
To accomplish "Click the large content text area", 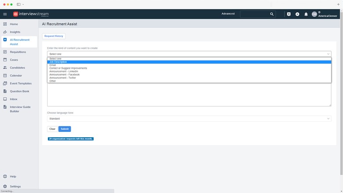I will 189,95.
